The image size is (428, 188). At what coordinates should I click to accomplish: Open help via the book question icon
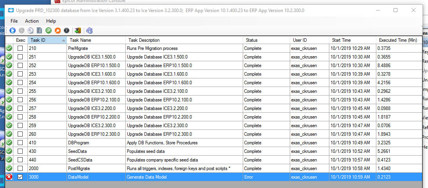pyautogui.click(x=90, y=30)
